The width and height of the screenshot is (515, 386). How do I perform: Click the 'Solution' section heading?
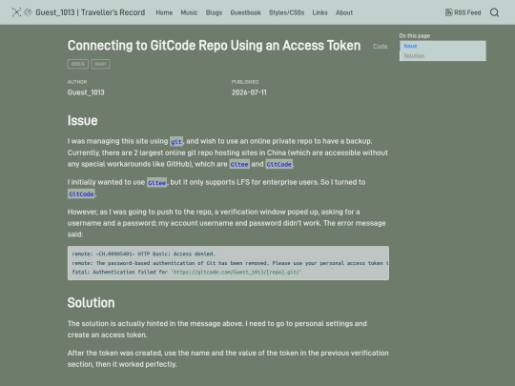[x=91, y=303]
